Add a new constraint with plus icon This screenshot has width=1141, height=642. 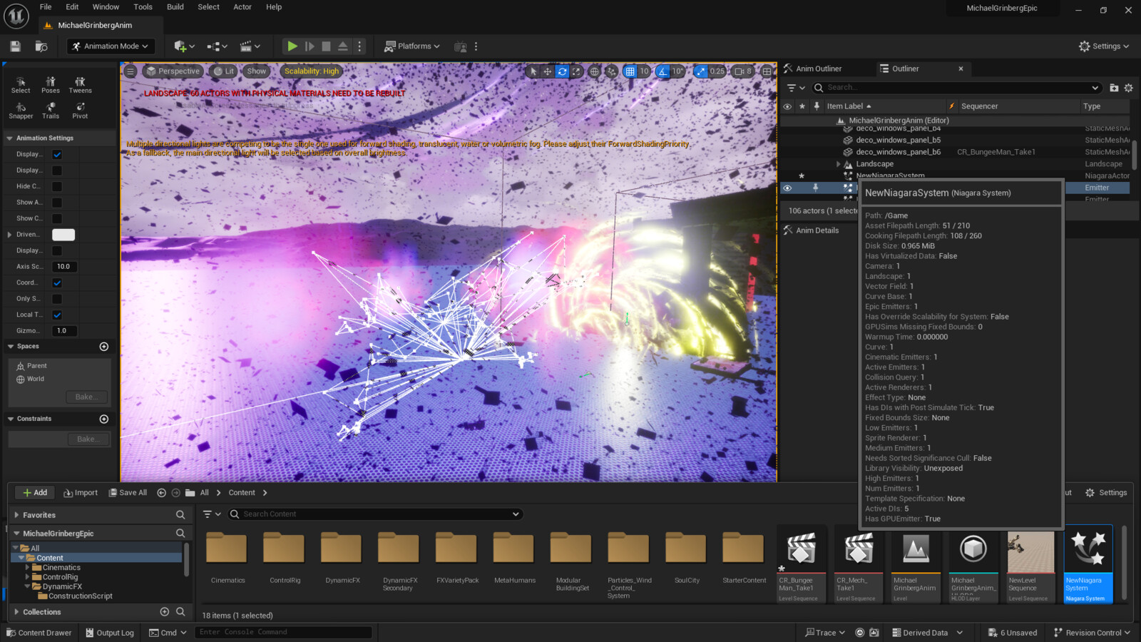click(104, 419)
